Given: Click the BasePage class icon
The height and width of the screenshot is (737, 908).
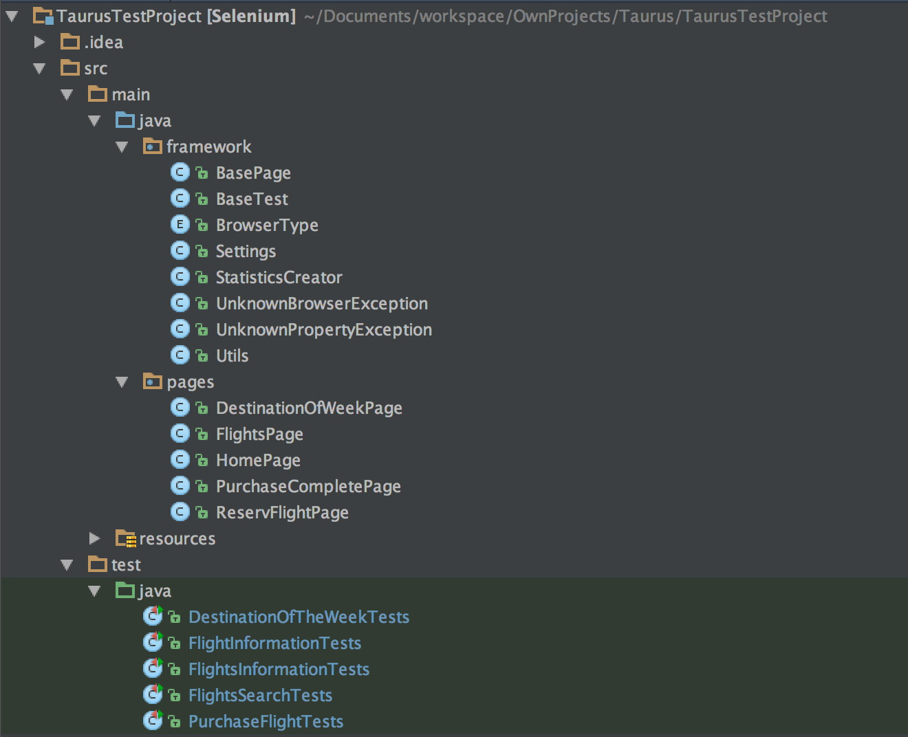Looking at the screenshot, I should pos(180,173).
